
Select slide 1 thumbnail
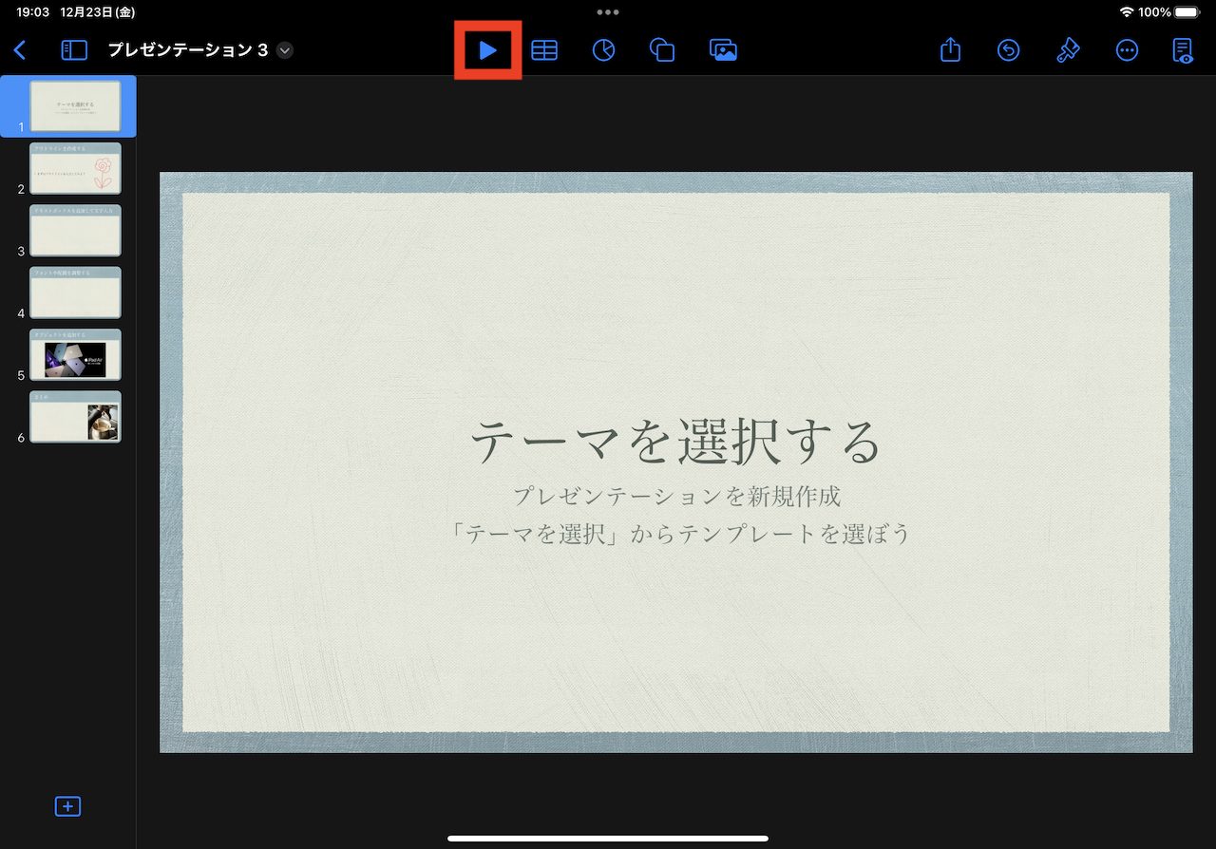[75, 106]
